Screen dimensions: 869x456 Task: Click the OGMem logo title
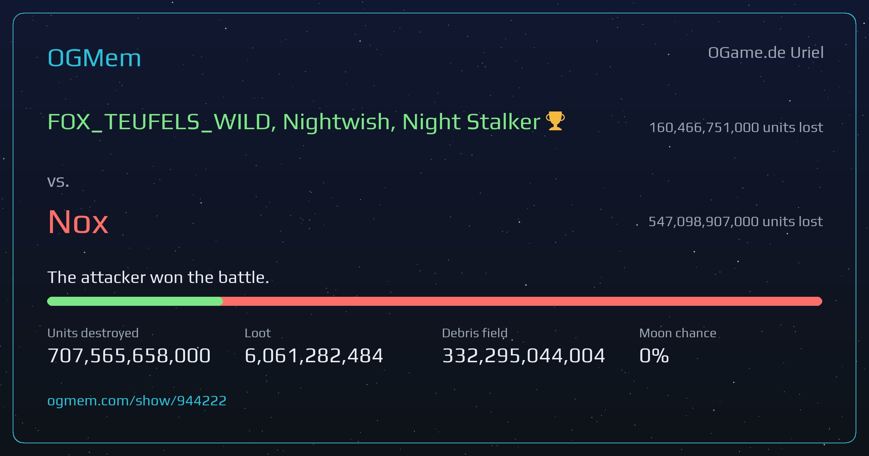tap(94, 58)
